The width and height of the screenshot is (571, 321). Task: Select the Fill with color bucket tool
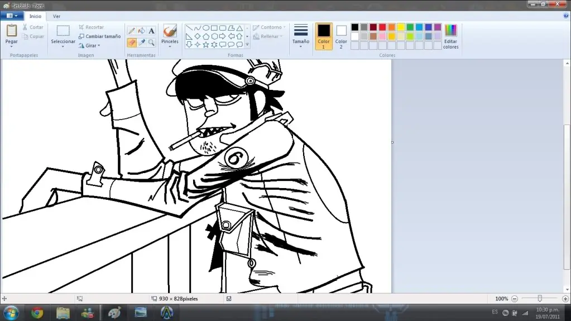[x=142, y=31]
